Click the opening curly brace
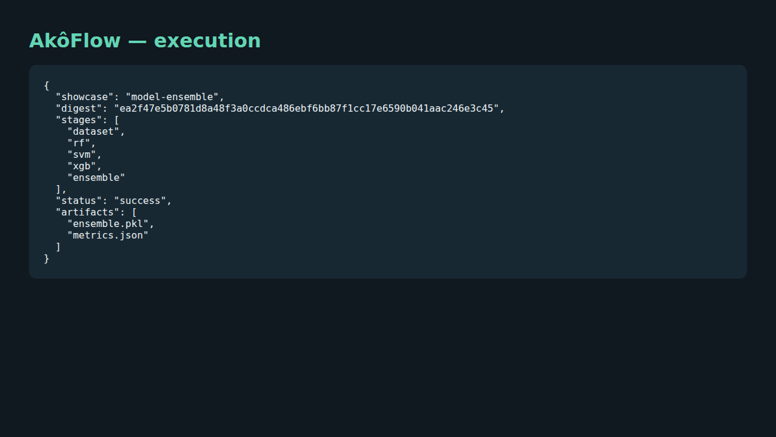Image resolution: width=776 pixels, height=437 pixels. (47, 86)
